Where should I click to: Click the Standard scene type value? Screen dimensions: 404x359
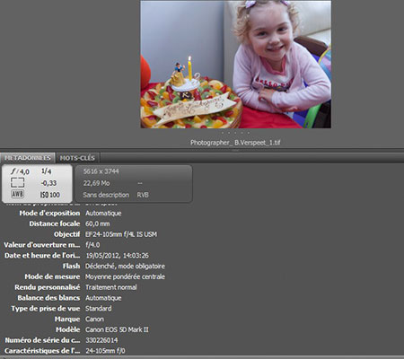[x=99, y=309]
